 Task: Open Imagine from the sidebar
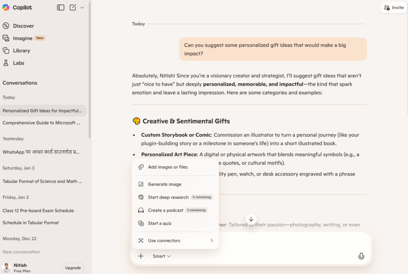(x=22, y=38)
